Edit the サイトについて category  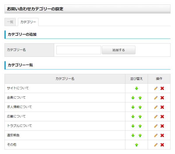pos(156,88)
